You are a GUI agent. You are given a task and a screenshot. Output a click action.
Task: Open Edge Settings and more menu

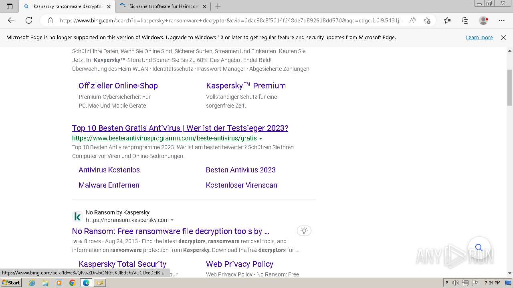pyautogui.click(x=502, y=20)
